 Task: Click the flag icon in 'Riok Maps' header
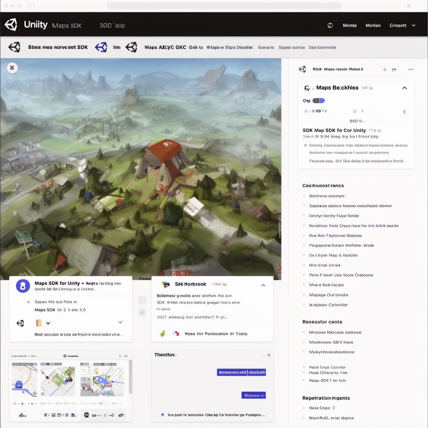click(x=394, y=70)
